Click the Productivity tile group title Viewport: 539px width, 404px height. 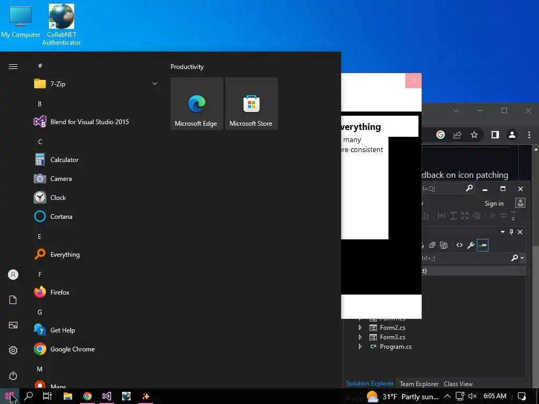pos(187,67)
